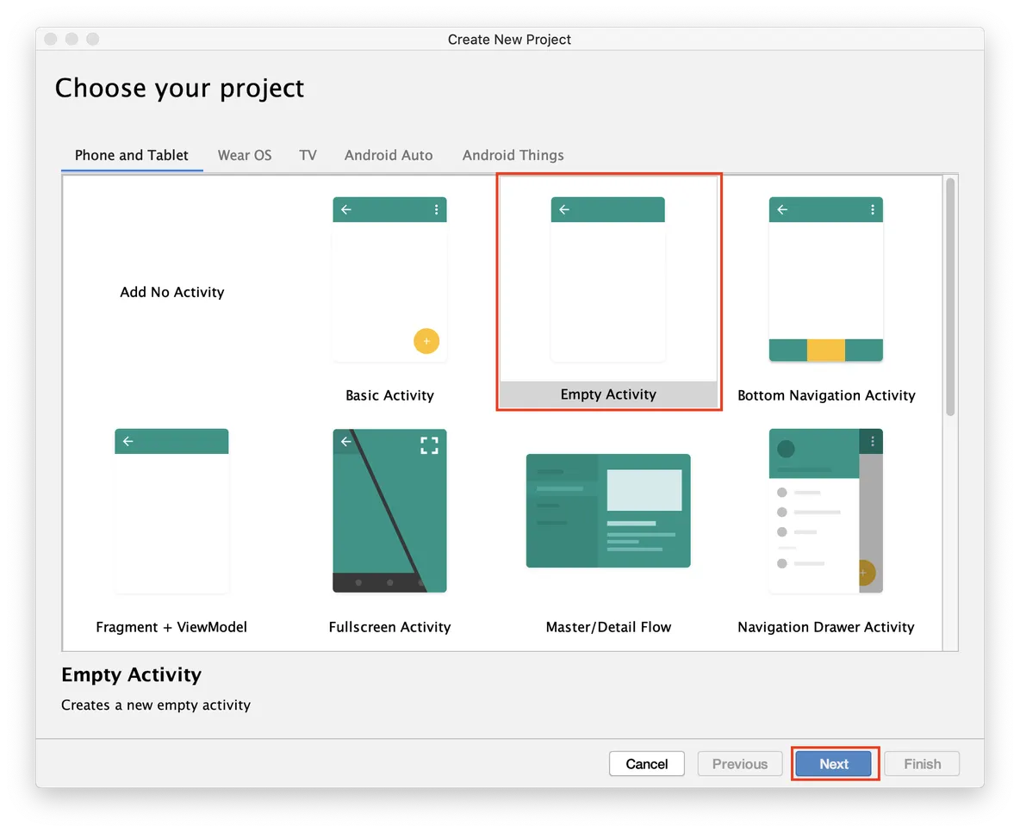Click the Bottom Navigation Activity label
This screenshot has height=832, width=1020.
pos(826,395)
